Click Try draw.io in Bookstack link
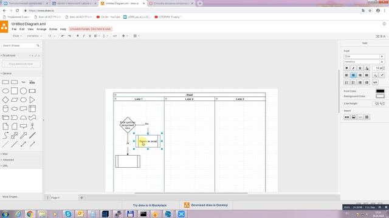This screenshot has width=389, height=218. click(150, 205)
